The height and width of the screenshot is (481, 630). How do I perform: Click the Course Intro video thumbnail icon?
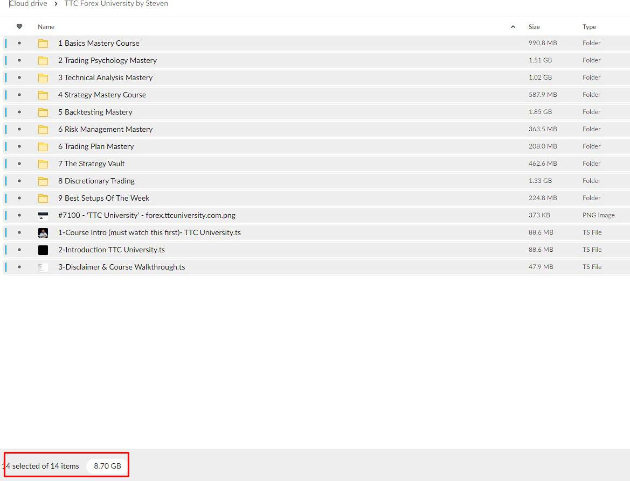pos(43,233)
